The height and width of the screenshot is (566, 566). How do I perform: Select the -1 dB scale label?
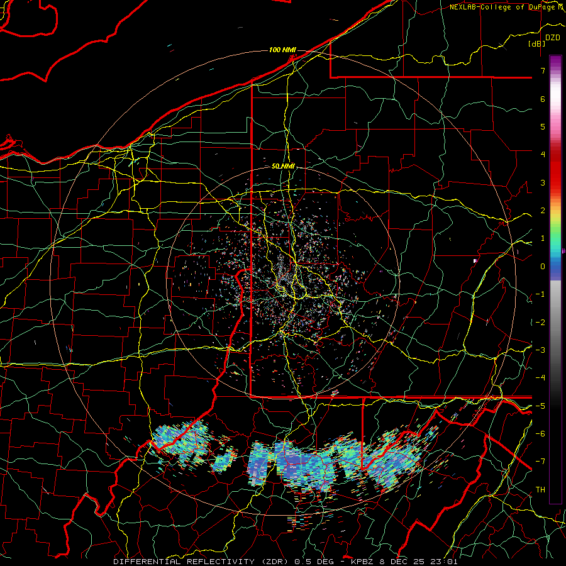pos(540,294)
